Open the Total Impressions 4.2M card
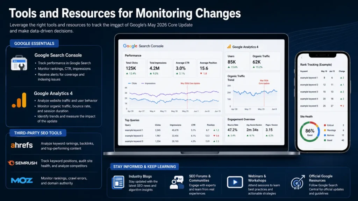 click(159, 68)
